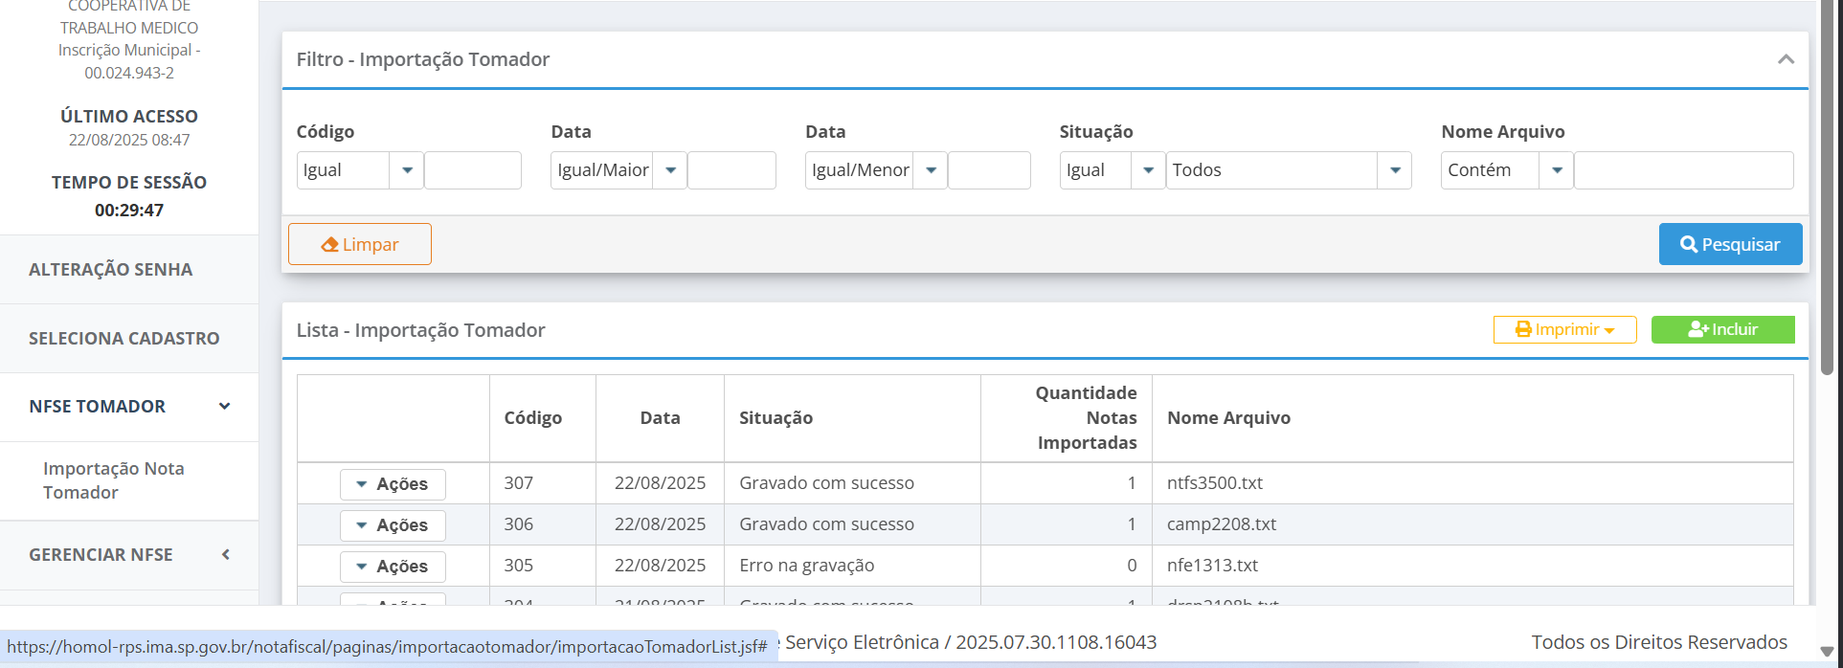
Task: Open Ações menu for row 307
Action: pos(393,484)
